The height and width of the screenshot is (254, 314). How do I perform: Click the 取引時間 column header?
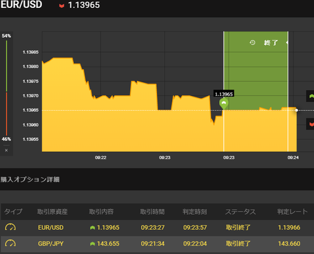(x=152, y=212)
